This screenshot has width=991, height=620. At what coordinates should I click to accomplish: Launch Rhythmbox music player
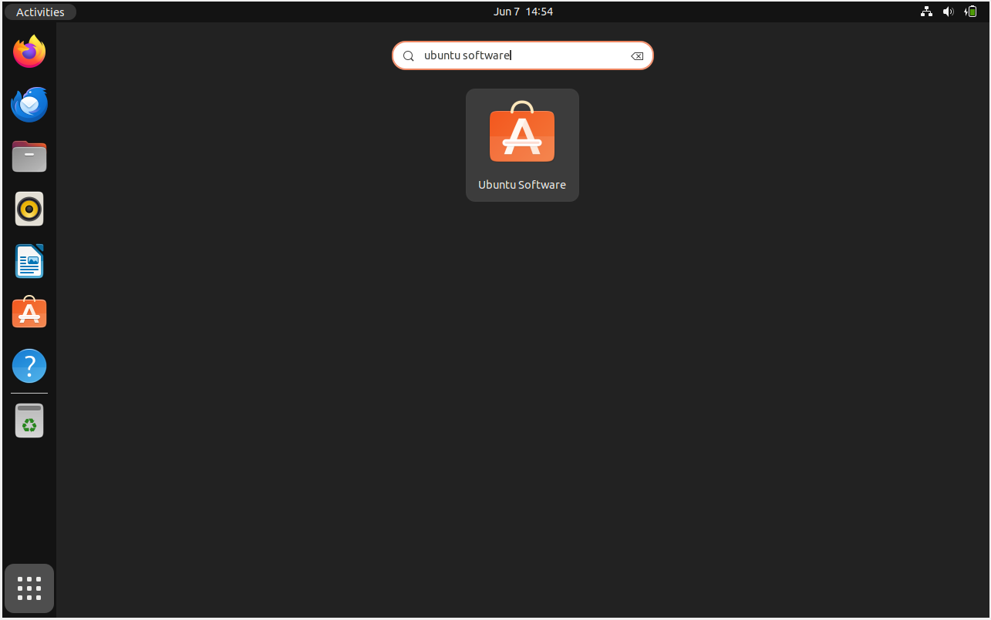point(29,209)
